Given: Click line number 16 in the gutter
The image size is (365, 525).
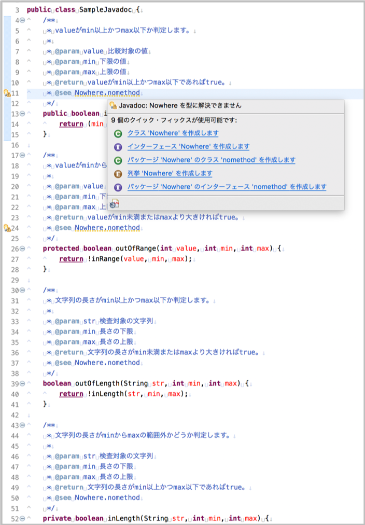Looking at the screenshot, I should [x=15, y=145].
